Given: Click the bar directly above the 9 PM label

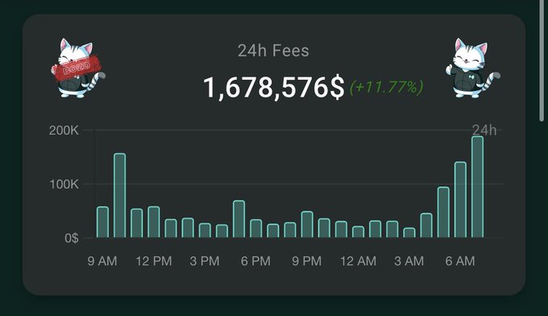Looking at the screenshot, I should 307,224.
